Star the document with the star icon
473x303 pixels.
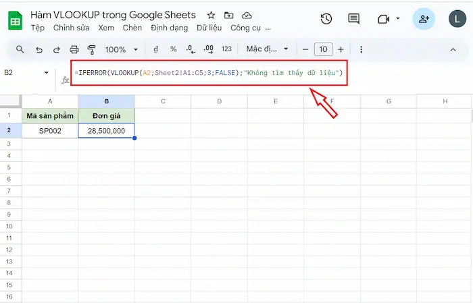pyautogui.click(x=211, y=15)
